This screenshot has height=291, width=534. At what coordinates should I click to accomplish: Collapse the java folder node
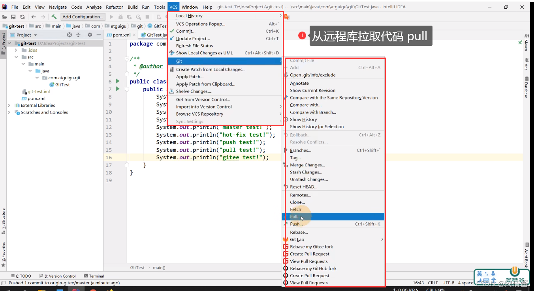(x=30, y=71)
